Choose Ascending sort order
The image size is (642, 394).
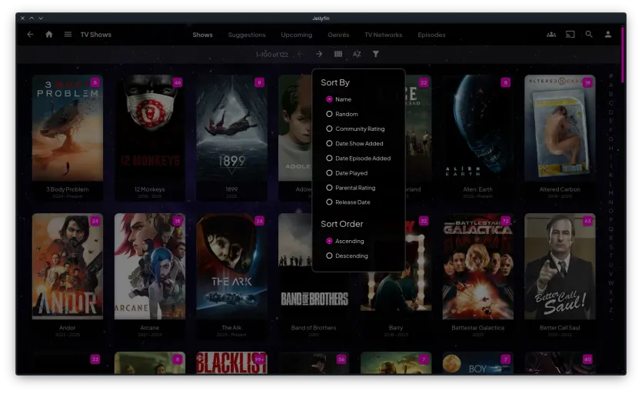344,241
